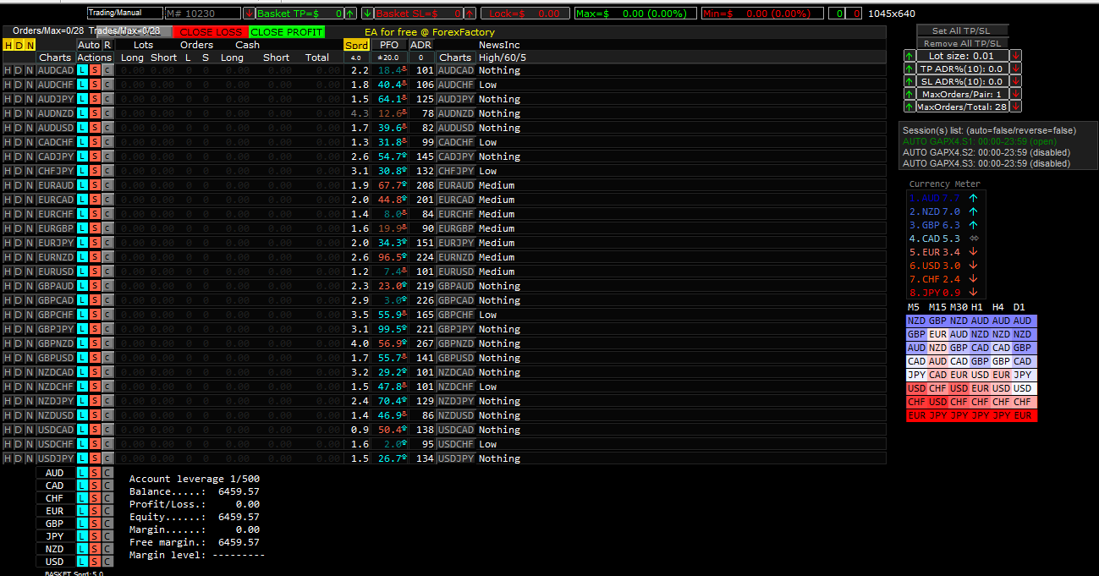Image resolution: width=1099 pixels, height=576 pixels.
Task: Lower SL ADR%(10) with red down arrow
Action: point(1016,81)
